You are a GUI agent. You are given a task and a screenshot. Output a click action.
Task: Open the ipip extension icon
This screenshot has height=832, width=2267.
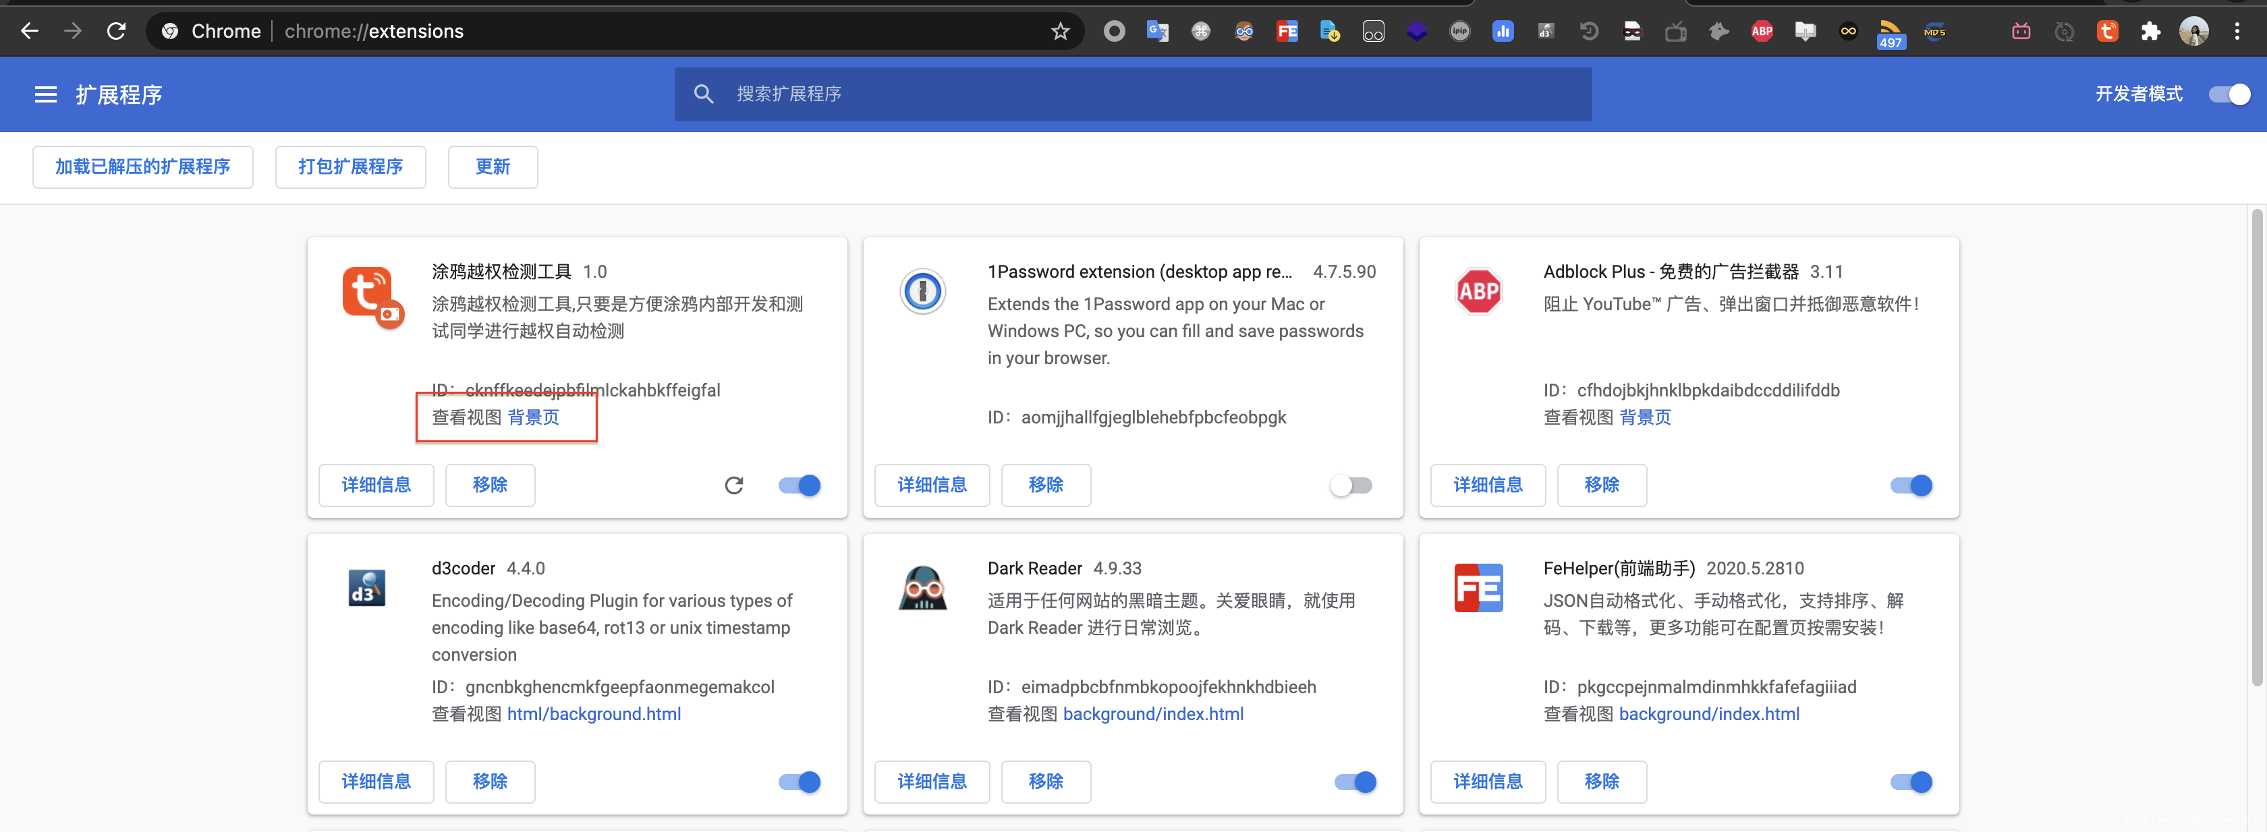pyautogui.click(x=1459, y=32)
